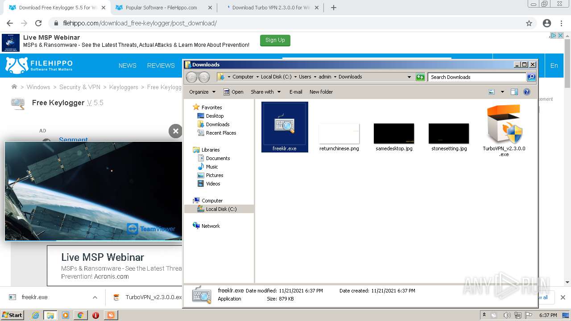This screenshot has width=571, height=321.
Task: Click the Explorer Forward arrow button
Action: click(204, 77)
